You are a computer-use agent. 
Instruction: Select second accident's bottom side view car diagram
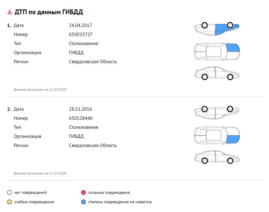click(217, 157)
